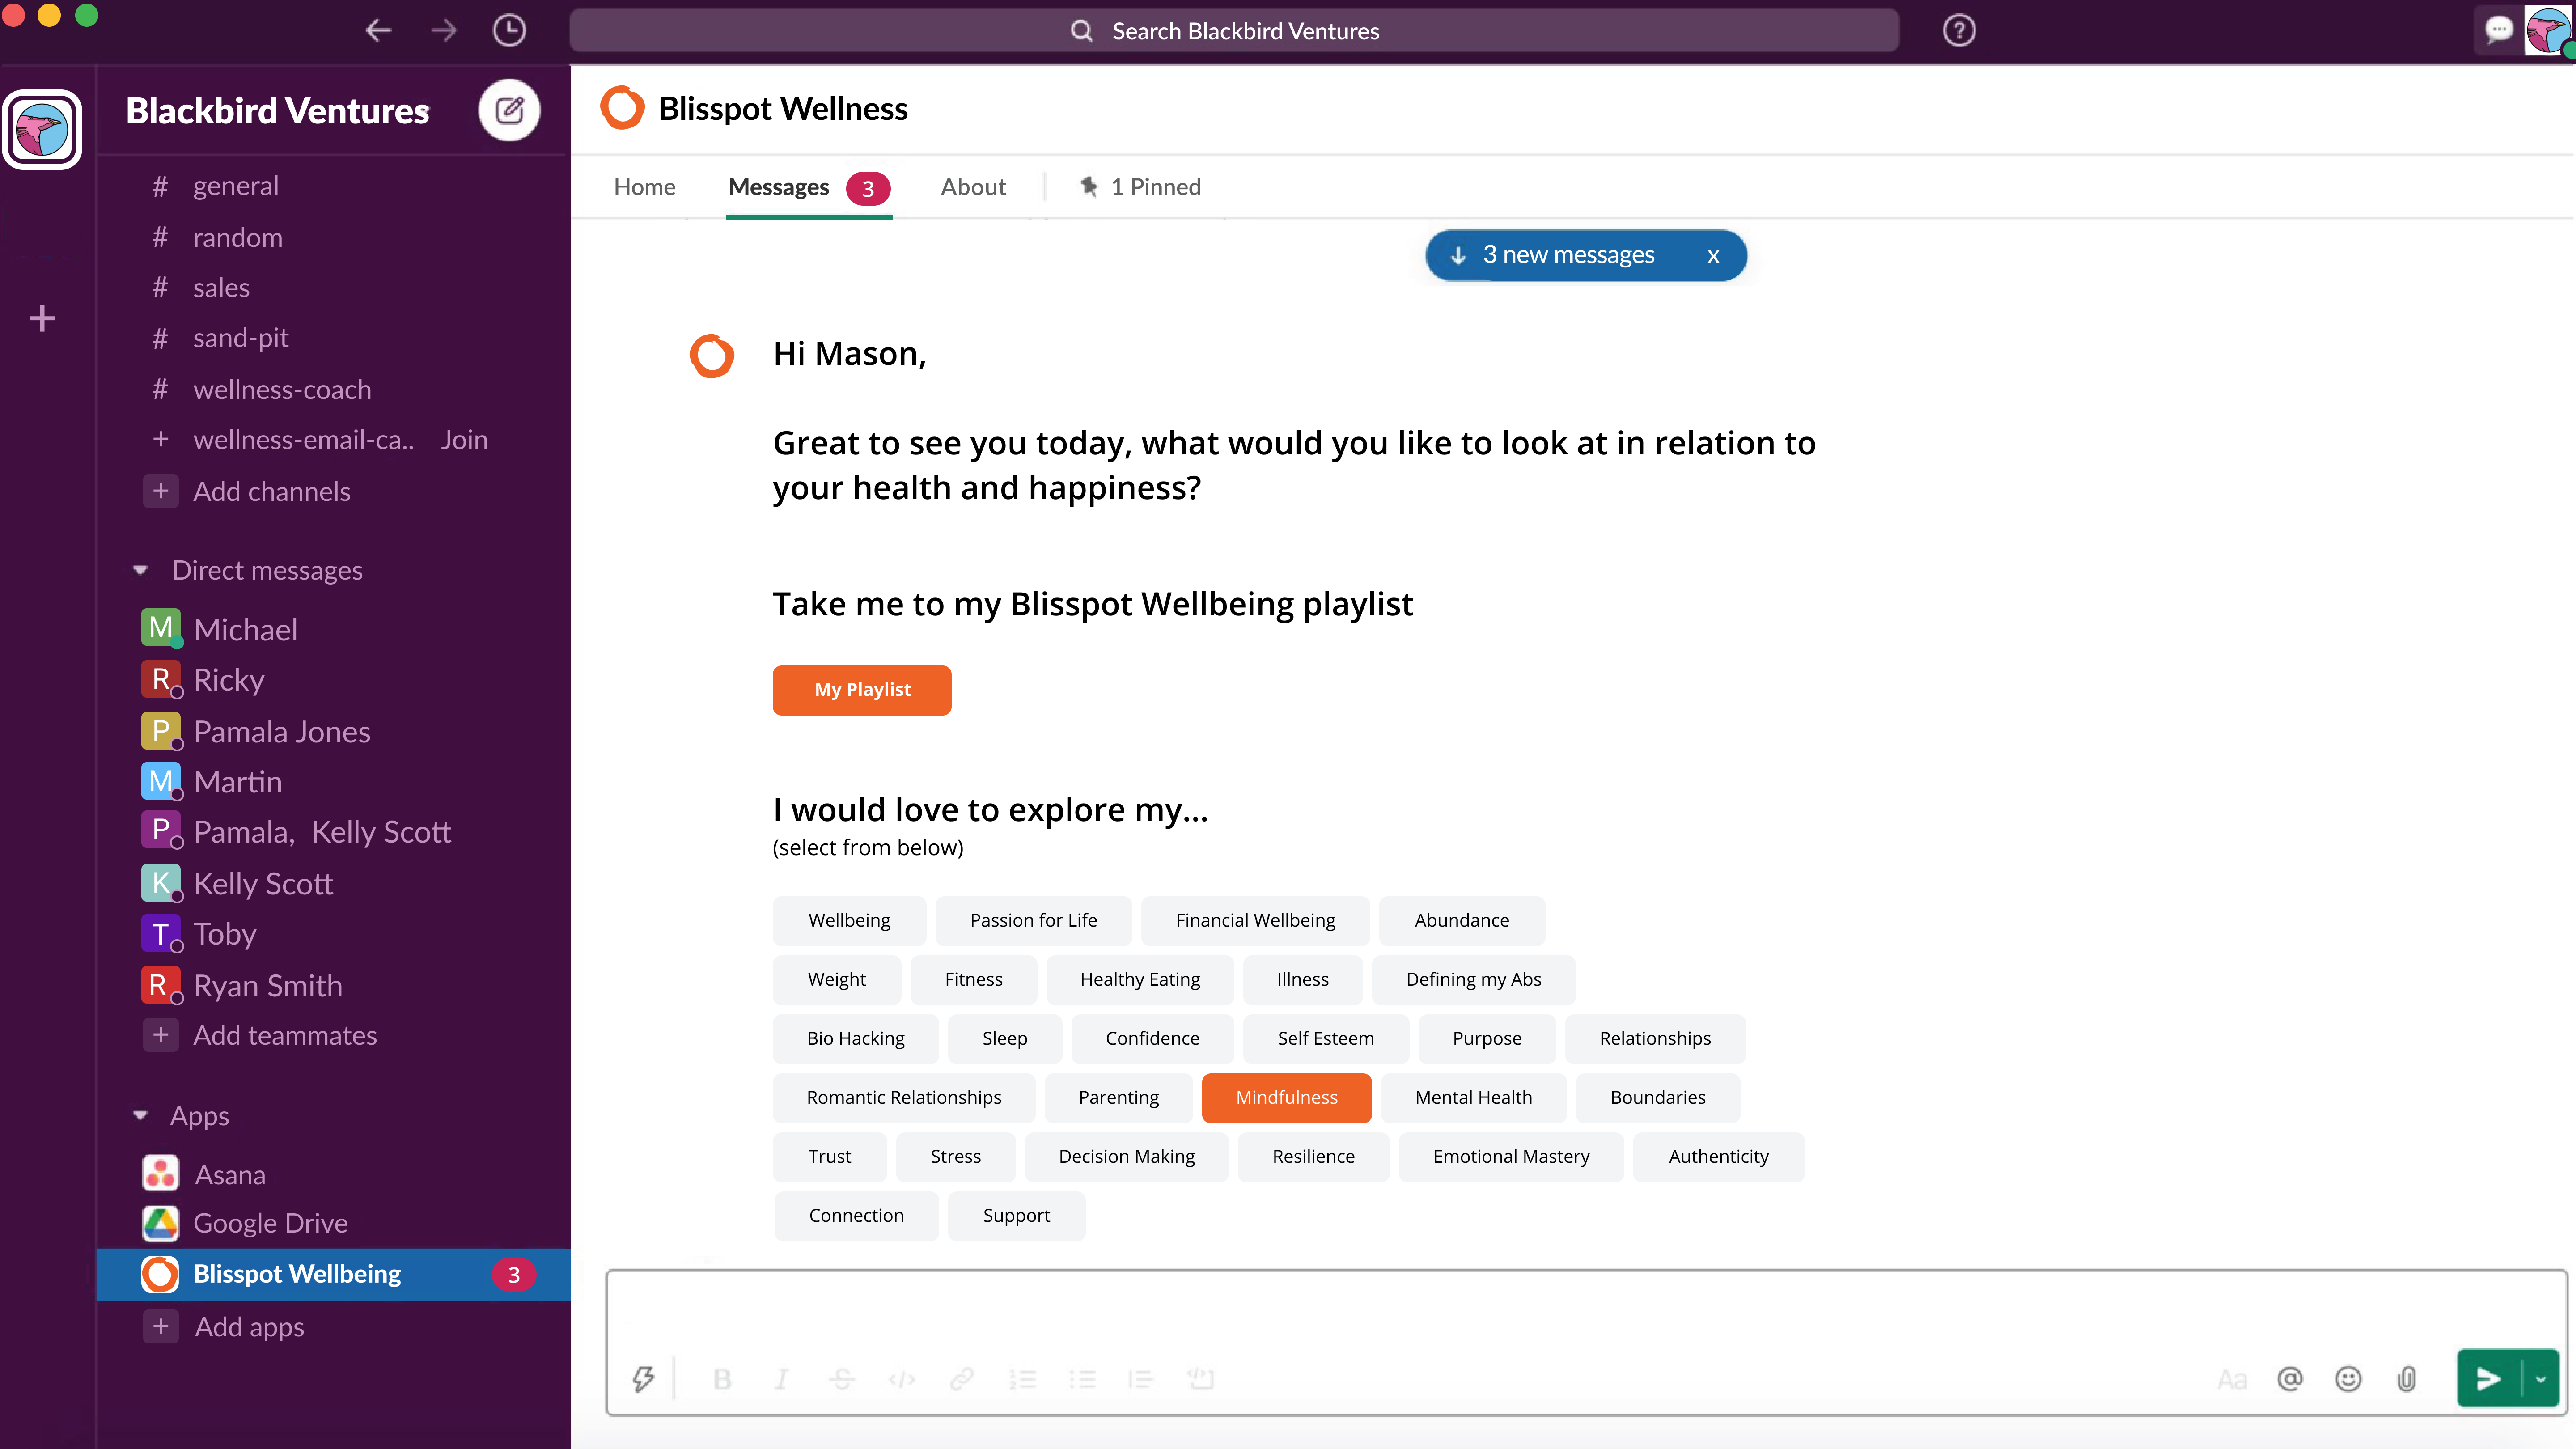
Task: Select the Stress topic chip
Action: pos(955,1156)
